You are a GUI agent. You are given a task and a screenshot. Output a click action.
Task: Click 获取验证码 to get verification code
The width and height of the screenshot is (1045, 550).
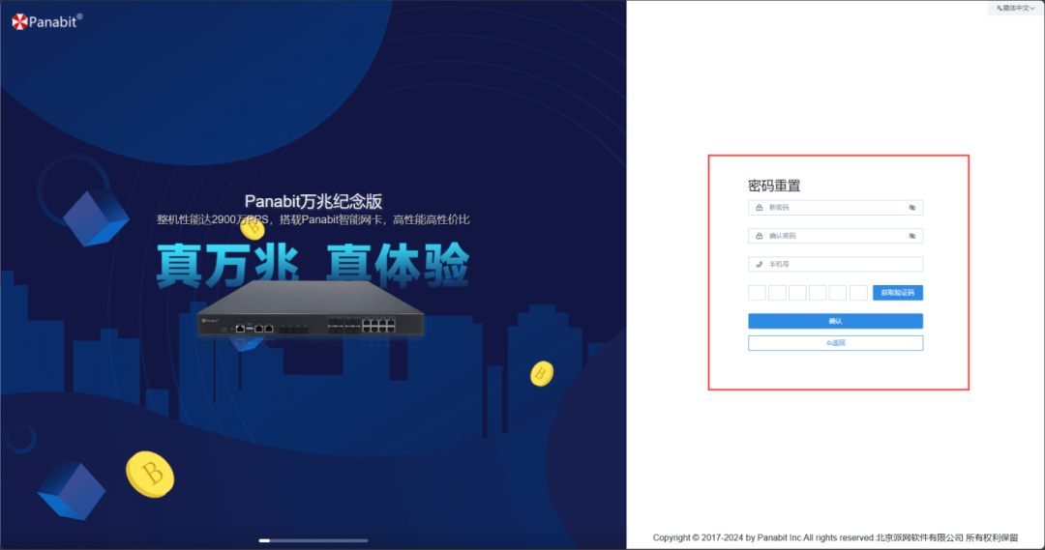point(898,292)
